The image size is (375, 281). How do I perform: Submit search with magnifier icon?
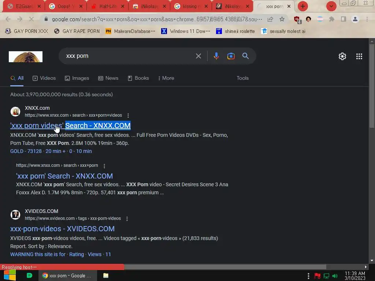click(x=245, y=56)
